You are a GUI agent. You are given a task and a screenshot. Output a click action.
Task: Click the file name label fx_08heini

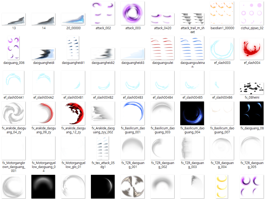coord(252,97)
